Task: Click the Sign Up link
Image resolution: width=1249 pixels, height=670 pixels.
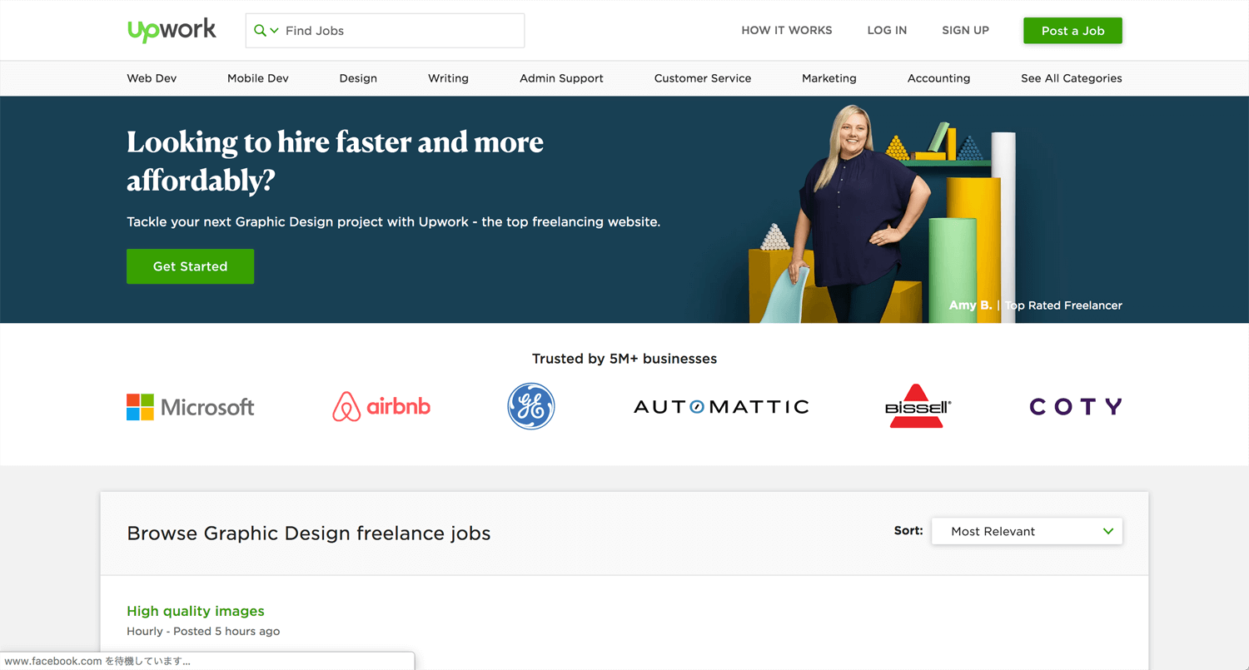Action: pos(965,30)
